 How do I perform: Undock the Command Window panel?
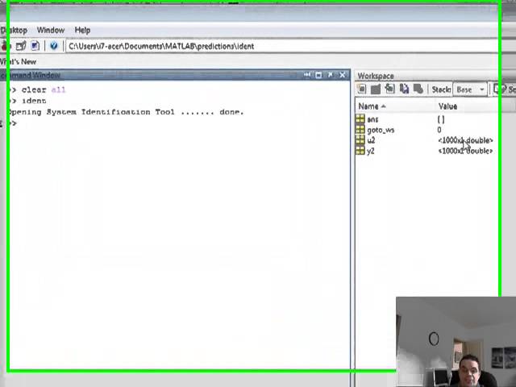(x=331, y=75)
